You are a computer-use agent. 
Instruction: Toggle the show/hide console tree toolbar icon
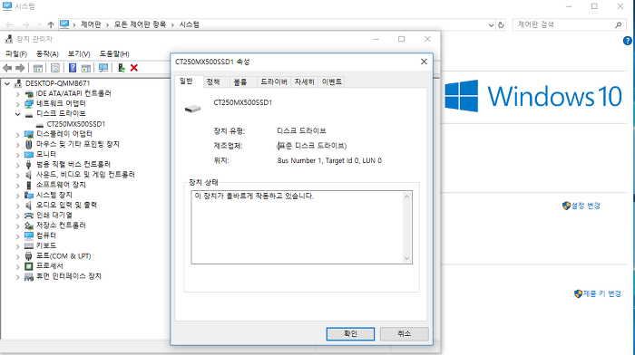tap(38, 68)
